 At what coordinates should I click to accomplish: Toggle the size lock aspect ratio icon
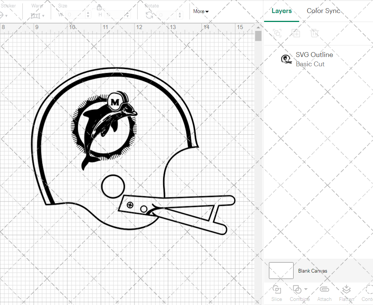(99, 7)
